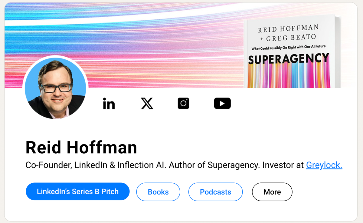Follow the Greylock hyperlink
Viewport: 363px width, 223px height.
coord(324,165)
